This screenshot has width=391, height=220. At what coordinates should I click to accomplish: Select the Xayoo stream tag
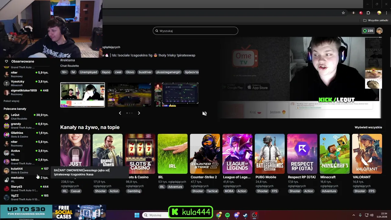[x=106, y=72]
